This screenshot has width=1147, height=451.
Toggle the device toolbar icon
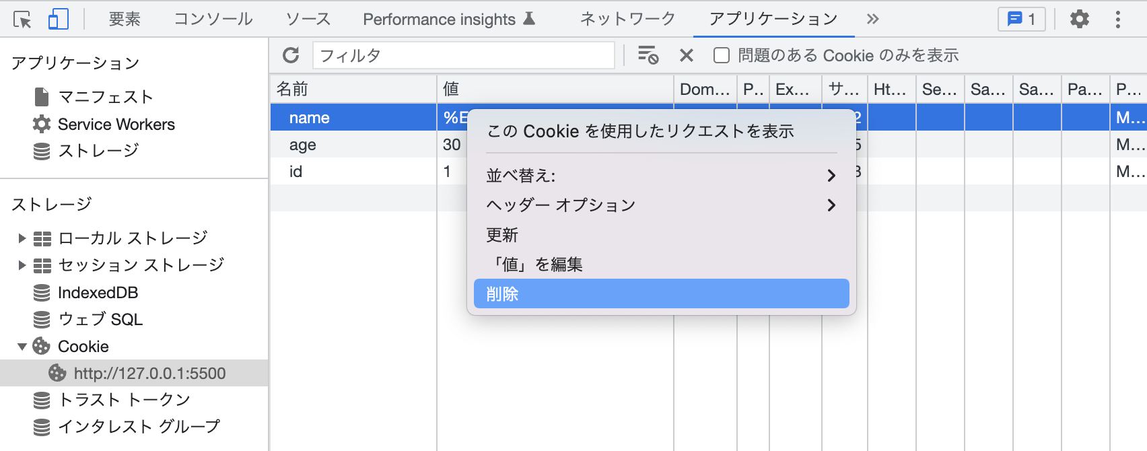[x=59, y=20]
